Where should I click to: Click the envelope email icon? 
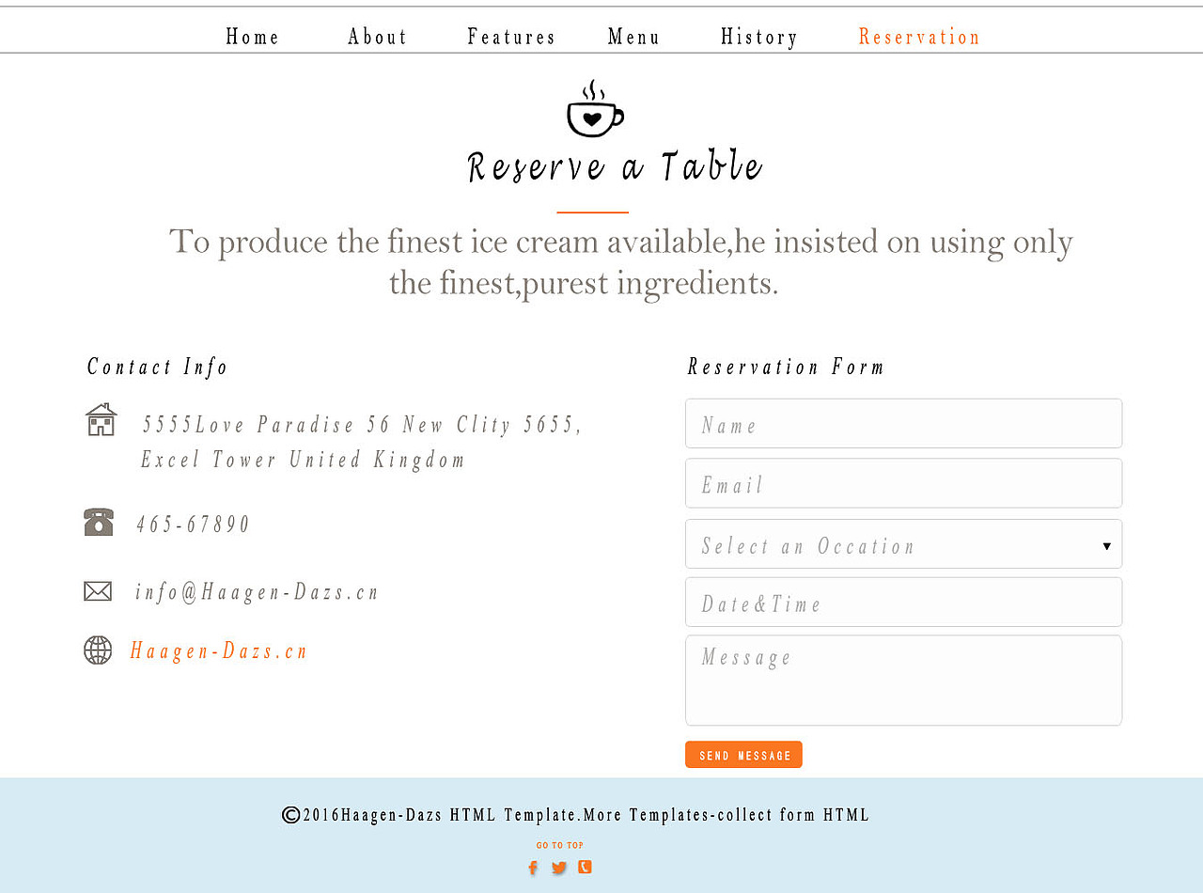pyautogui.click(x=98, y=591)
